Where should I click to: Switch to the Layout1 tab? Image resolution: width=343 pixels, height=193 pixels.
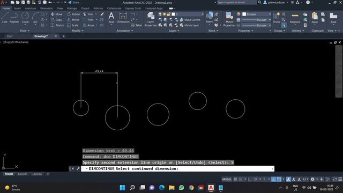tap(23, 174)
